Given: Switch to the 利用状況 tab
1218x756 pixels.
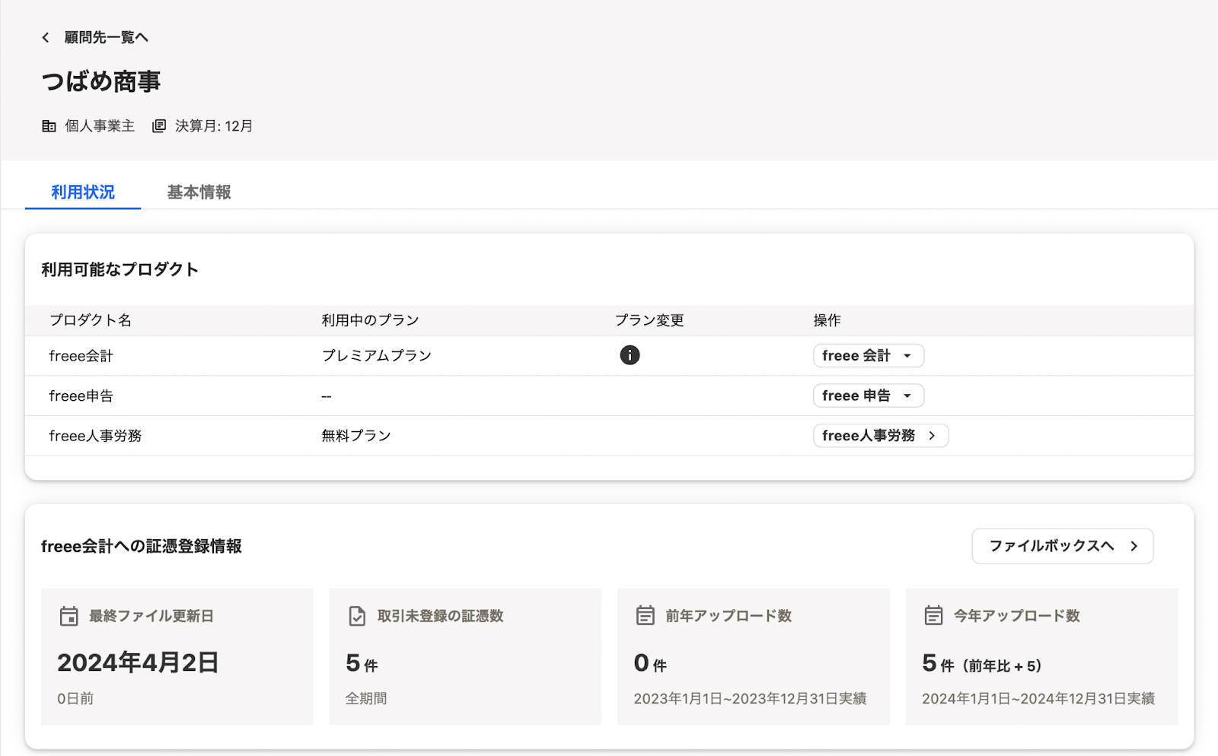Looking at the screenshot, I should pos(83,192).
